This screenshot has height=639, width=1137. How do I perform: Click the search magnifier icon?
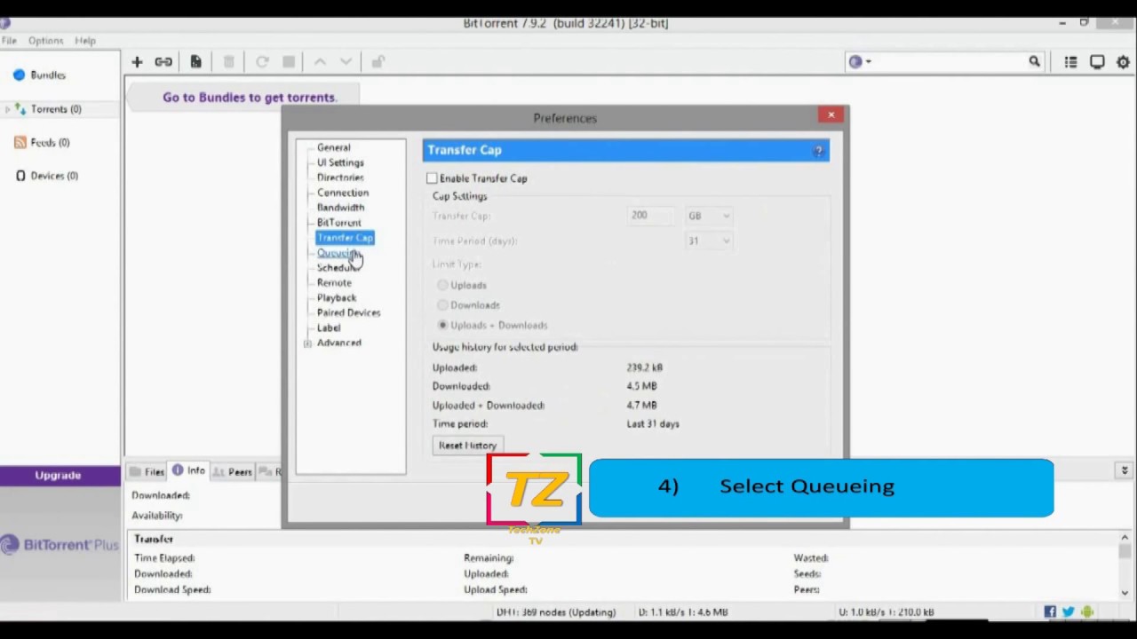[1034, 61]
